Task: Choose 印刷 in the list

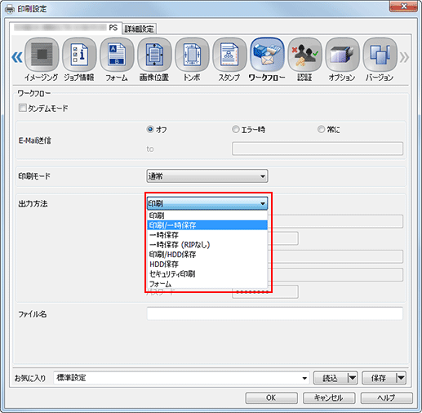Action: 207,215
